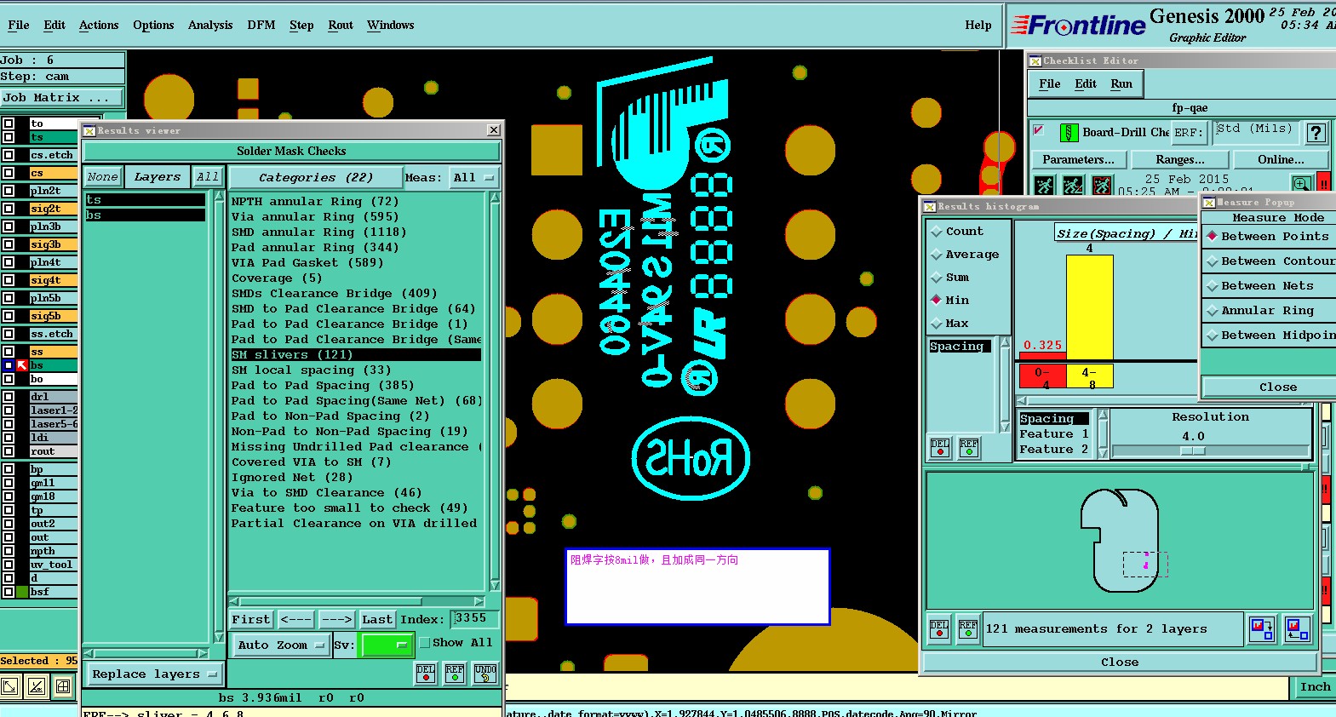Toggle visibility box of cs.etch layer

9,155
